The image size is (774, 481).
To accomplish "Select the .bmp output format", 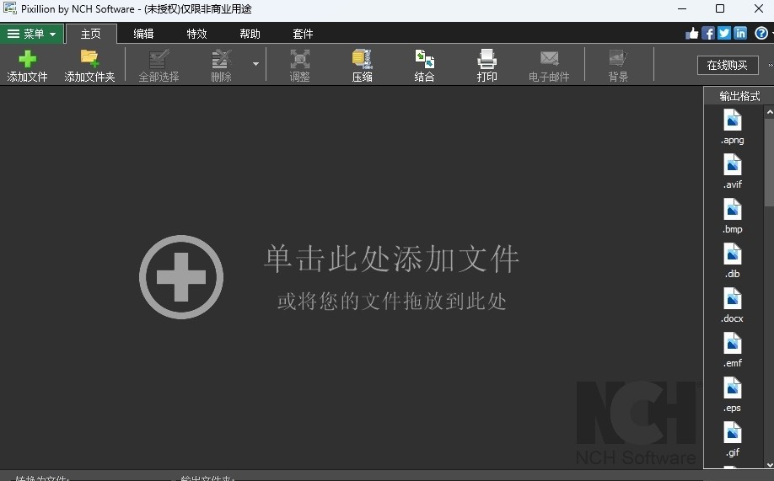I will pos(733,216).
